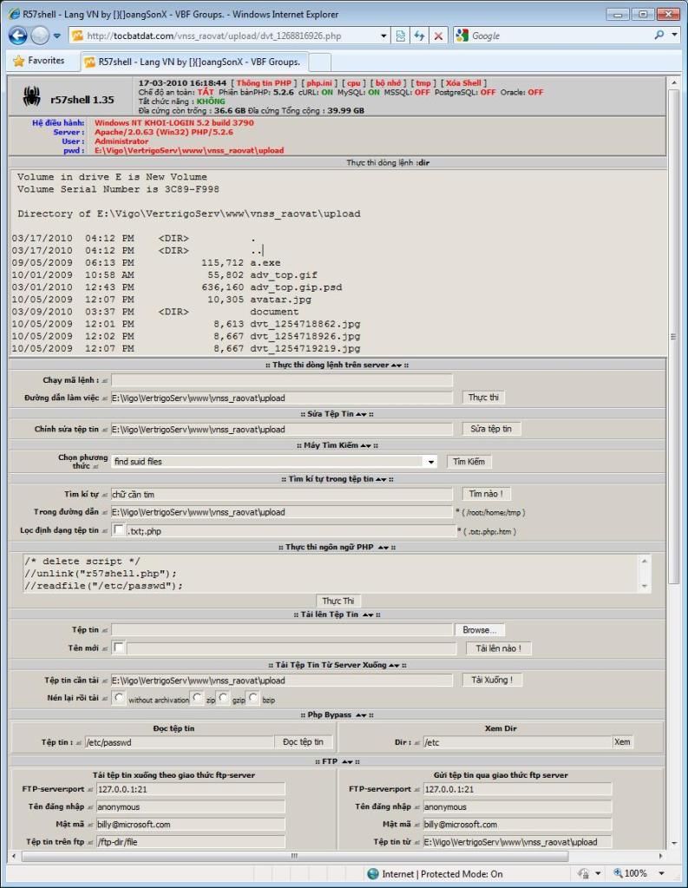The height and width of the screenshot is (888, 688).
Task: Click the Compatibility View page icon
Action: pos(400,36)
